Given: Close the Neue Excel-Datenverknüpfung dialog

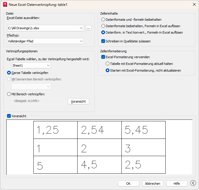Looking at the screenshot, I should 194,5.
